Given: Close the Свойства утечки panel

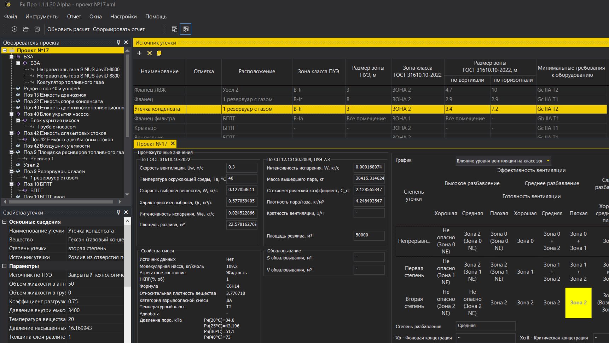Looking at the screenshot, I should 126,212.
